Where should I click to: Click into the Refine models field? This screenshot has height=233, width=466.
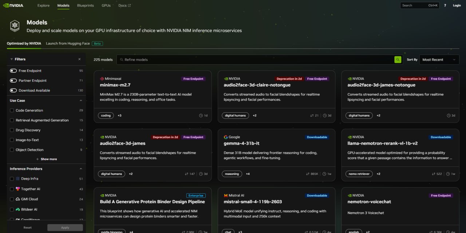[255, 60]
